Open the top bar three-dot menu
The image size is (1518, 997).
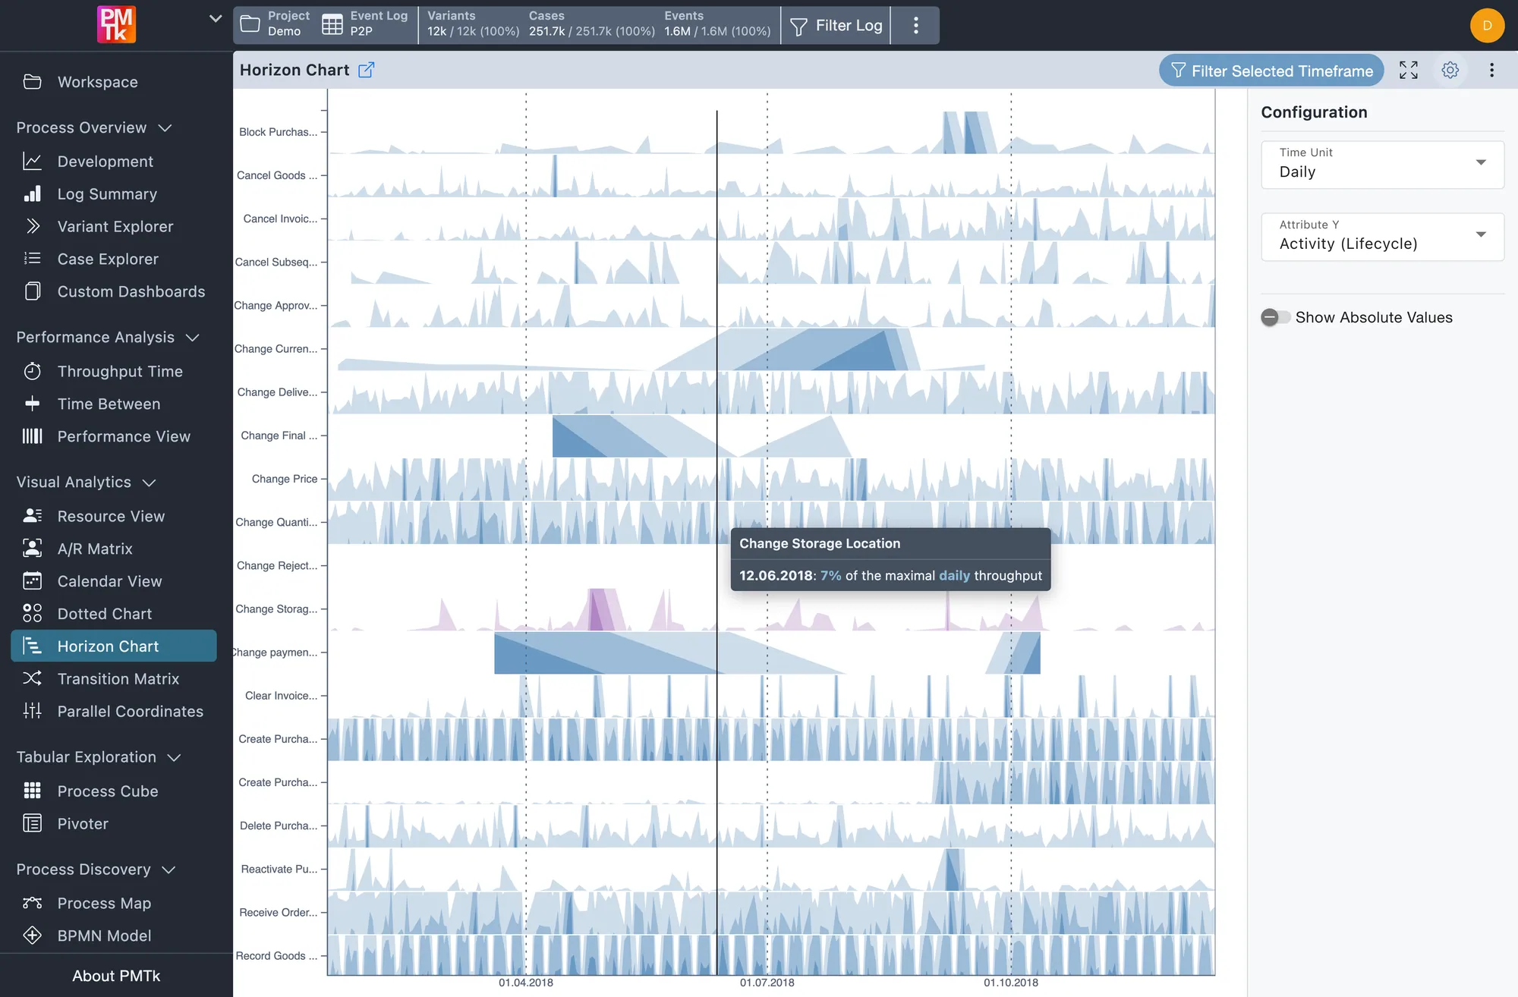915,25
